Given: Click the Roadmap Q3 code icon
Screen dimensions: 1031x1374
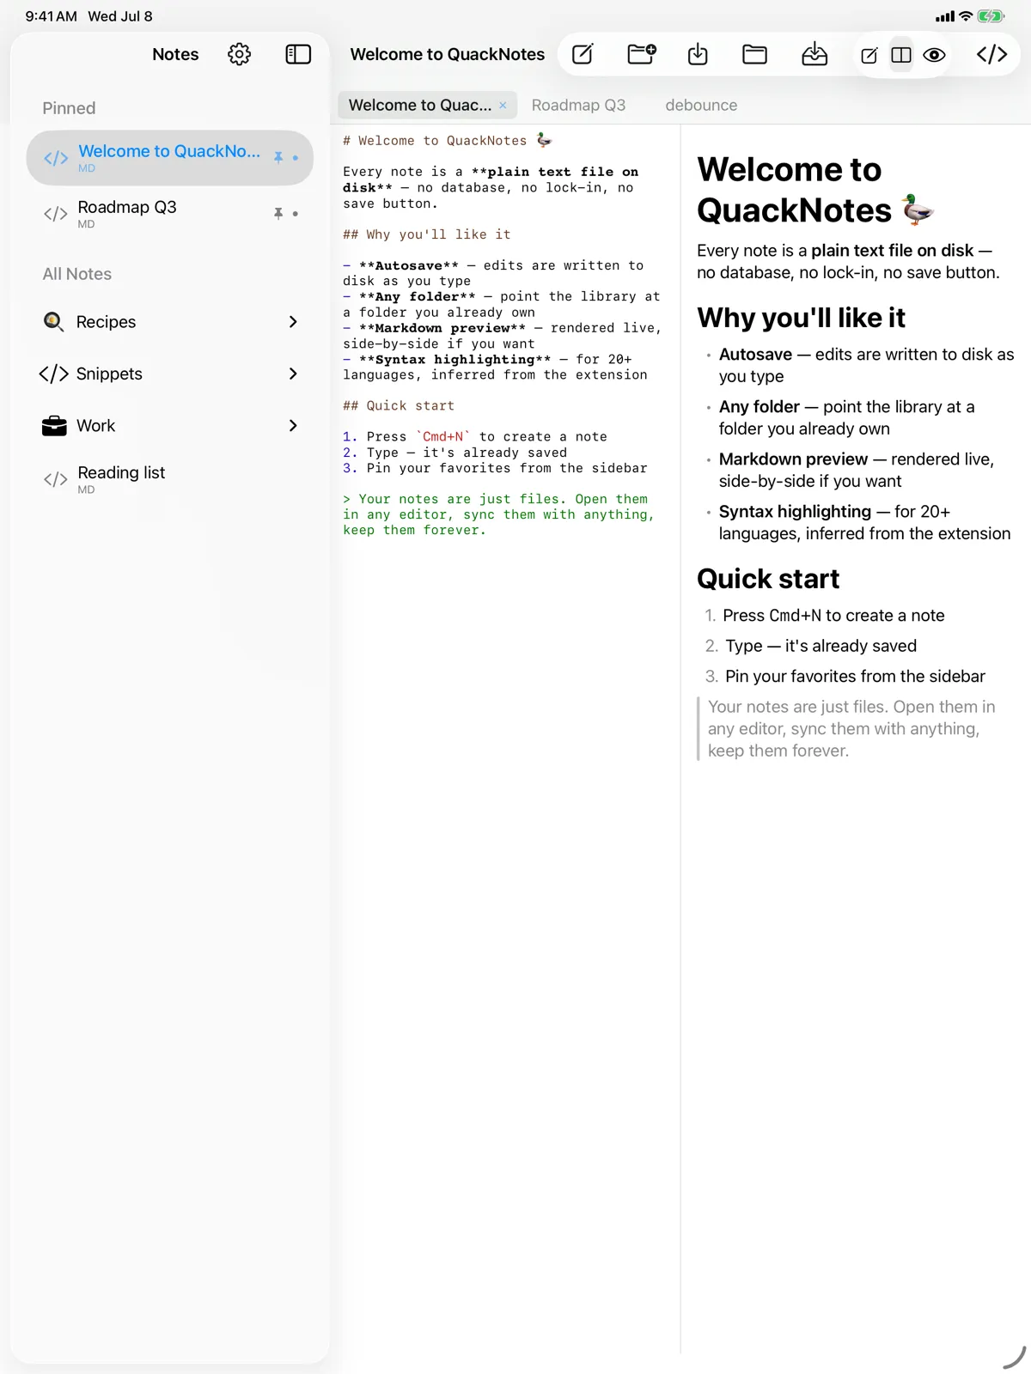Looking at the screenshot, I should click(56, 214).
